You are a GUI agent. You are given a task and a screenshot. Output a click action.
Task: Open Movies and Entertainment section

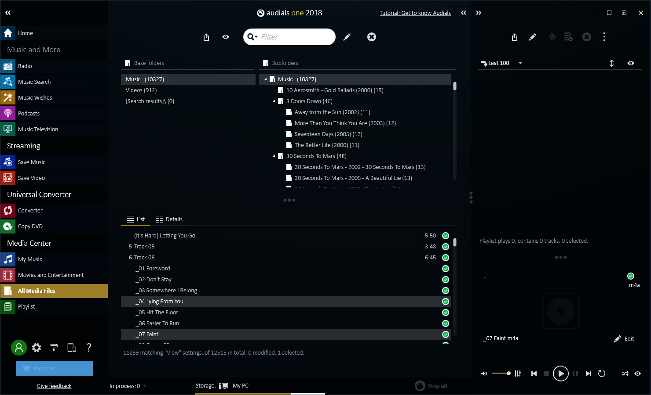54,275
